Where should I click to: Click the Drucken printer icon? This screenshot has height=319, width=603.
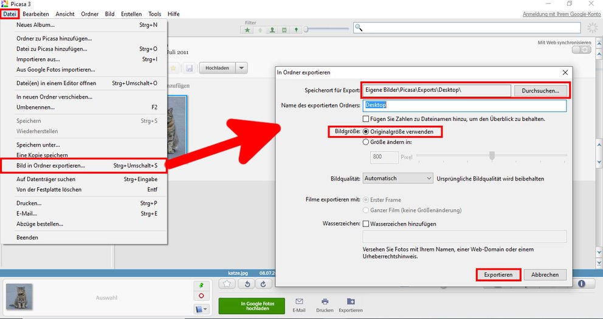pos(325,301)
